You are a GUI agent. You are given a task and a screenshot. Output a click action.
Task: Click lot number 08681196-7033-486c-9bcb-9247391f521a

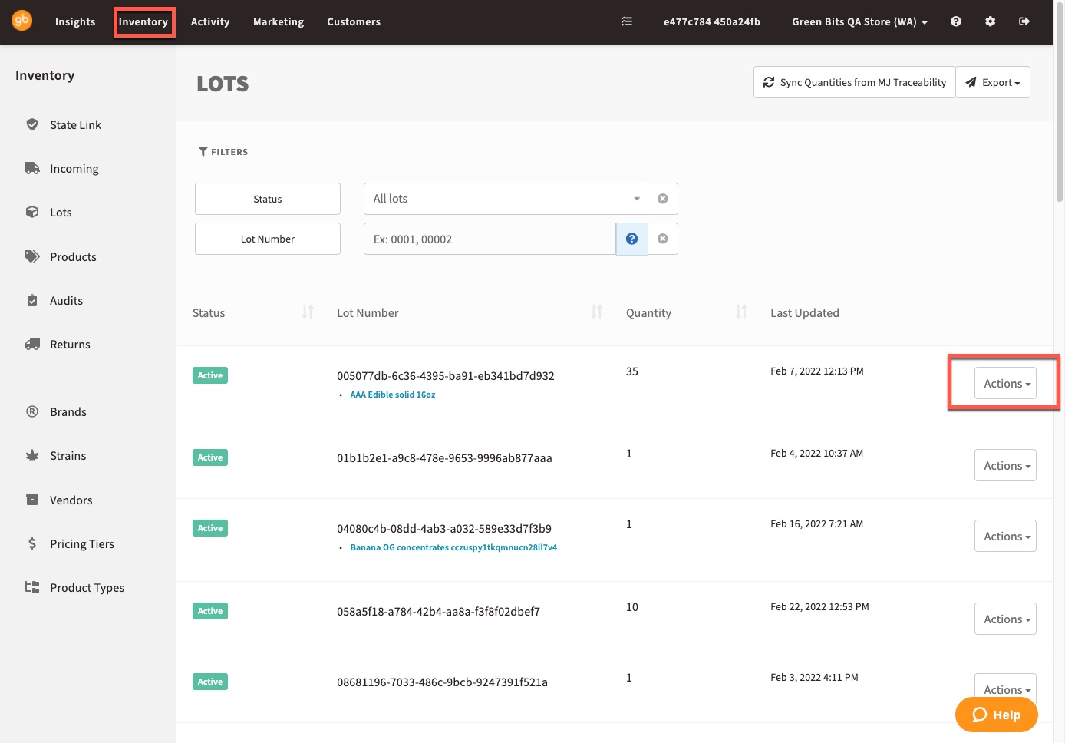pos(443,682)
